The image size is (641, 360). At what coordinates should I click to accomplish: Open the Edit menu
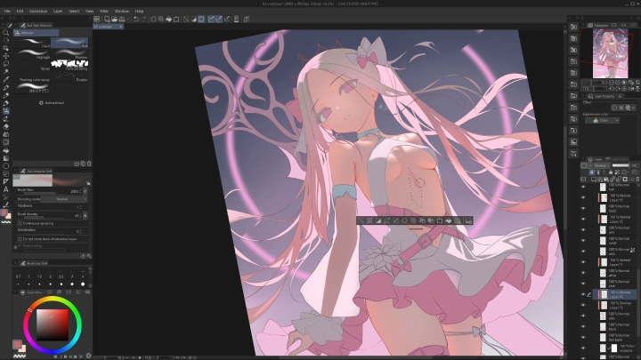[20, 11]
